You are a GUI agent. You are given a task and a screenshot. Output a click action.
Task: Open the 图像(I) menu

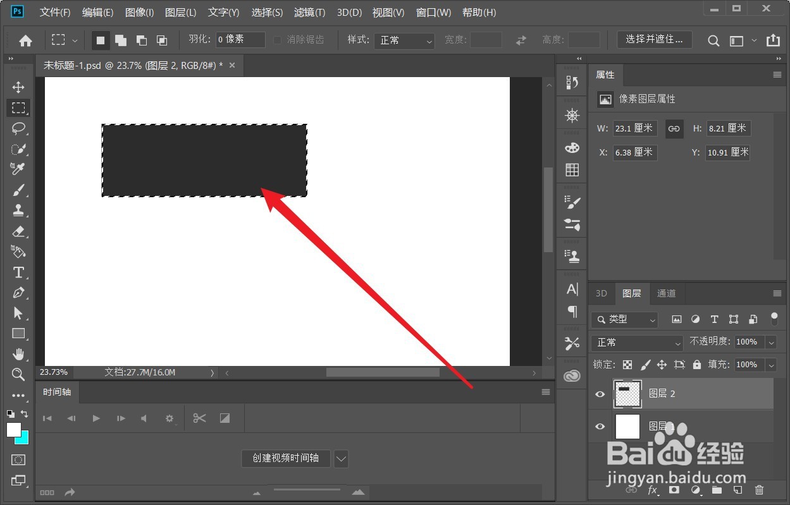tap(139, 12)
